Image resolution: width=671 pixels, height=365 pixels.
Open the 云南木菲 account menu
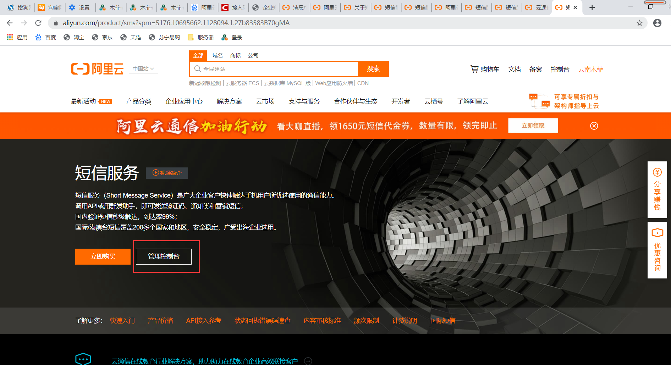coord(591,70)
